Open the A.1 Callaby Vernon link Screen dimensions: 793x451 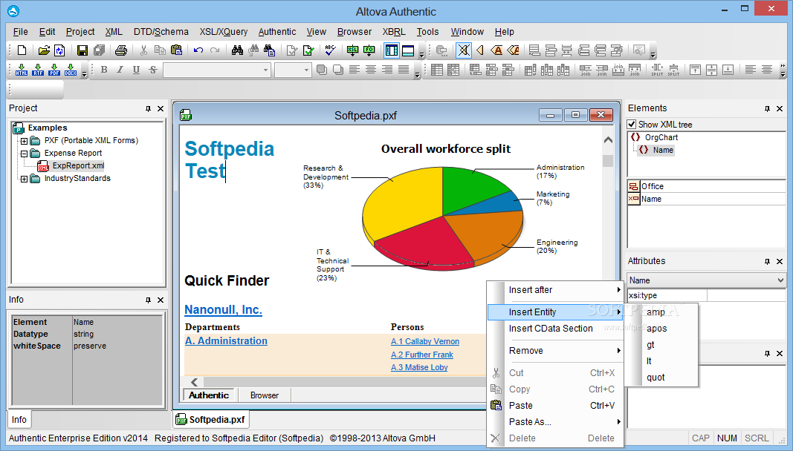pos(425,341)
